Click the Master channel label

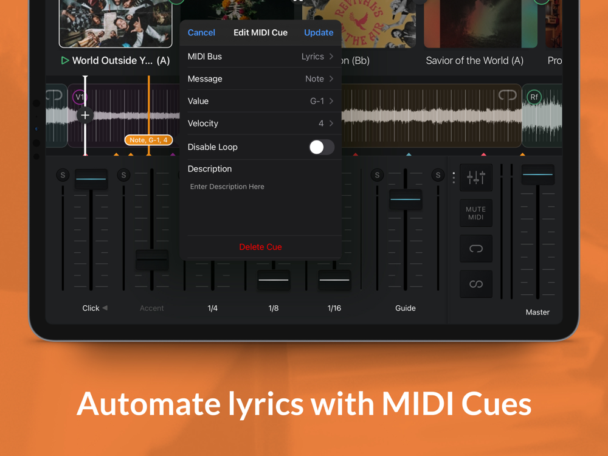[x=537, y=313]
